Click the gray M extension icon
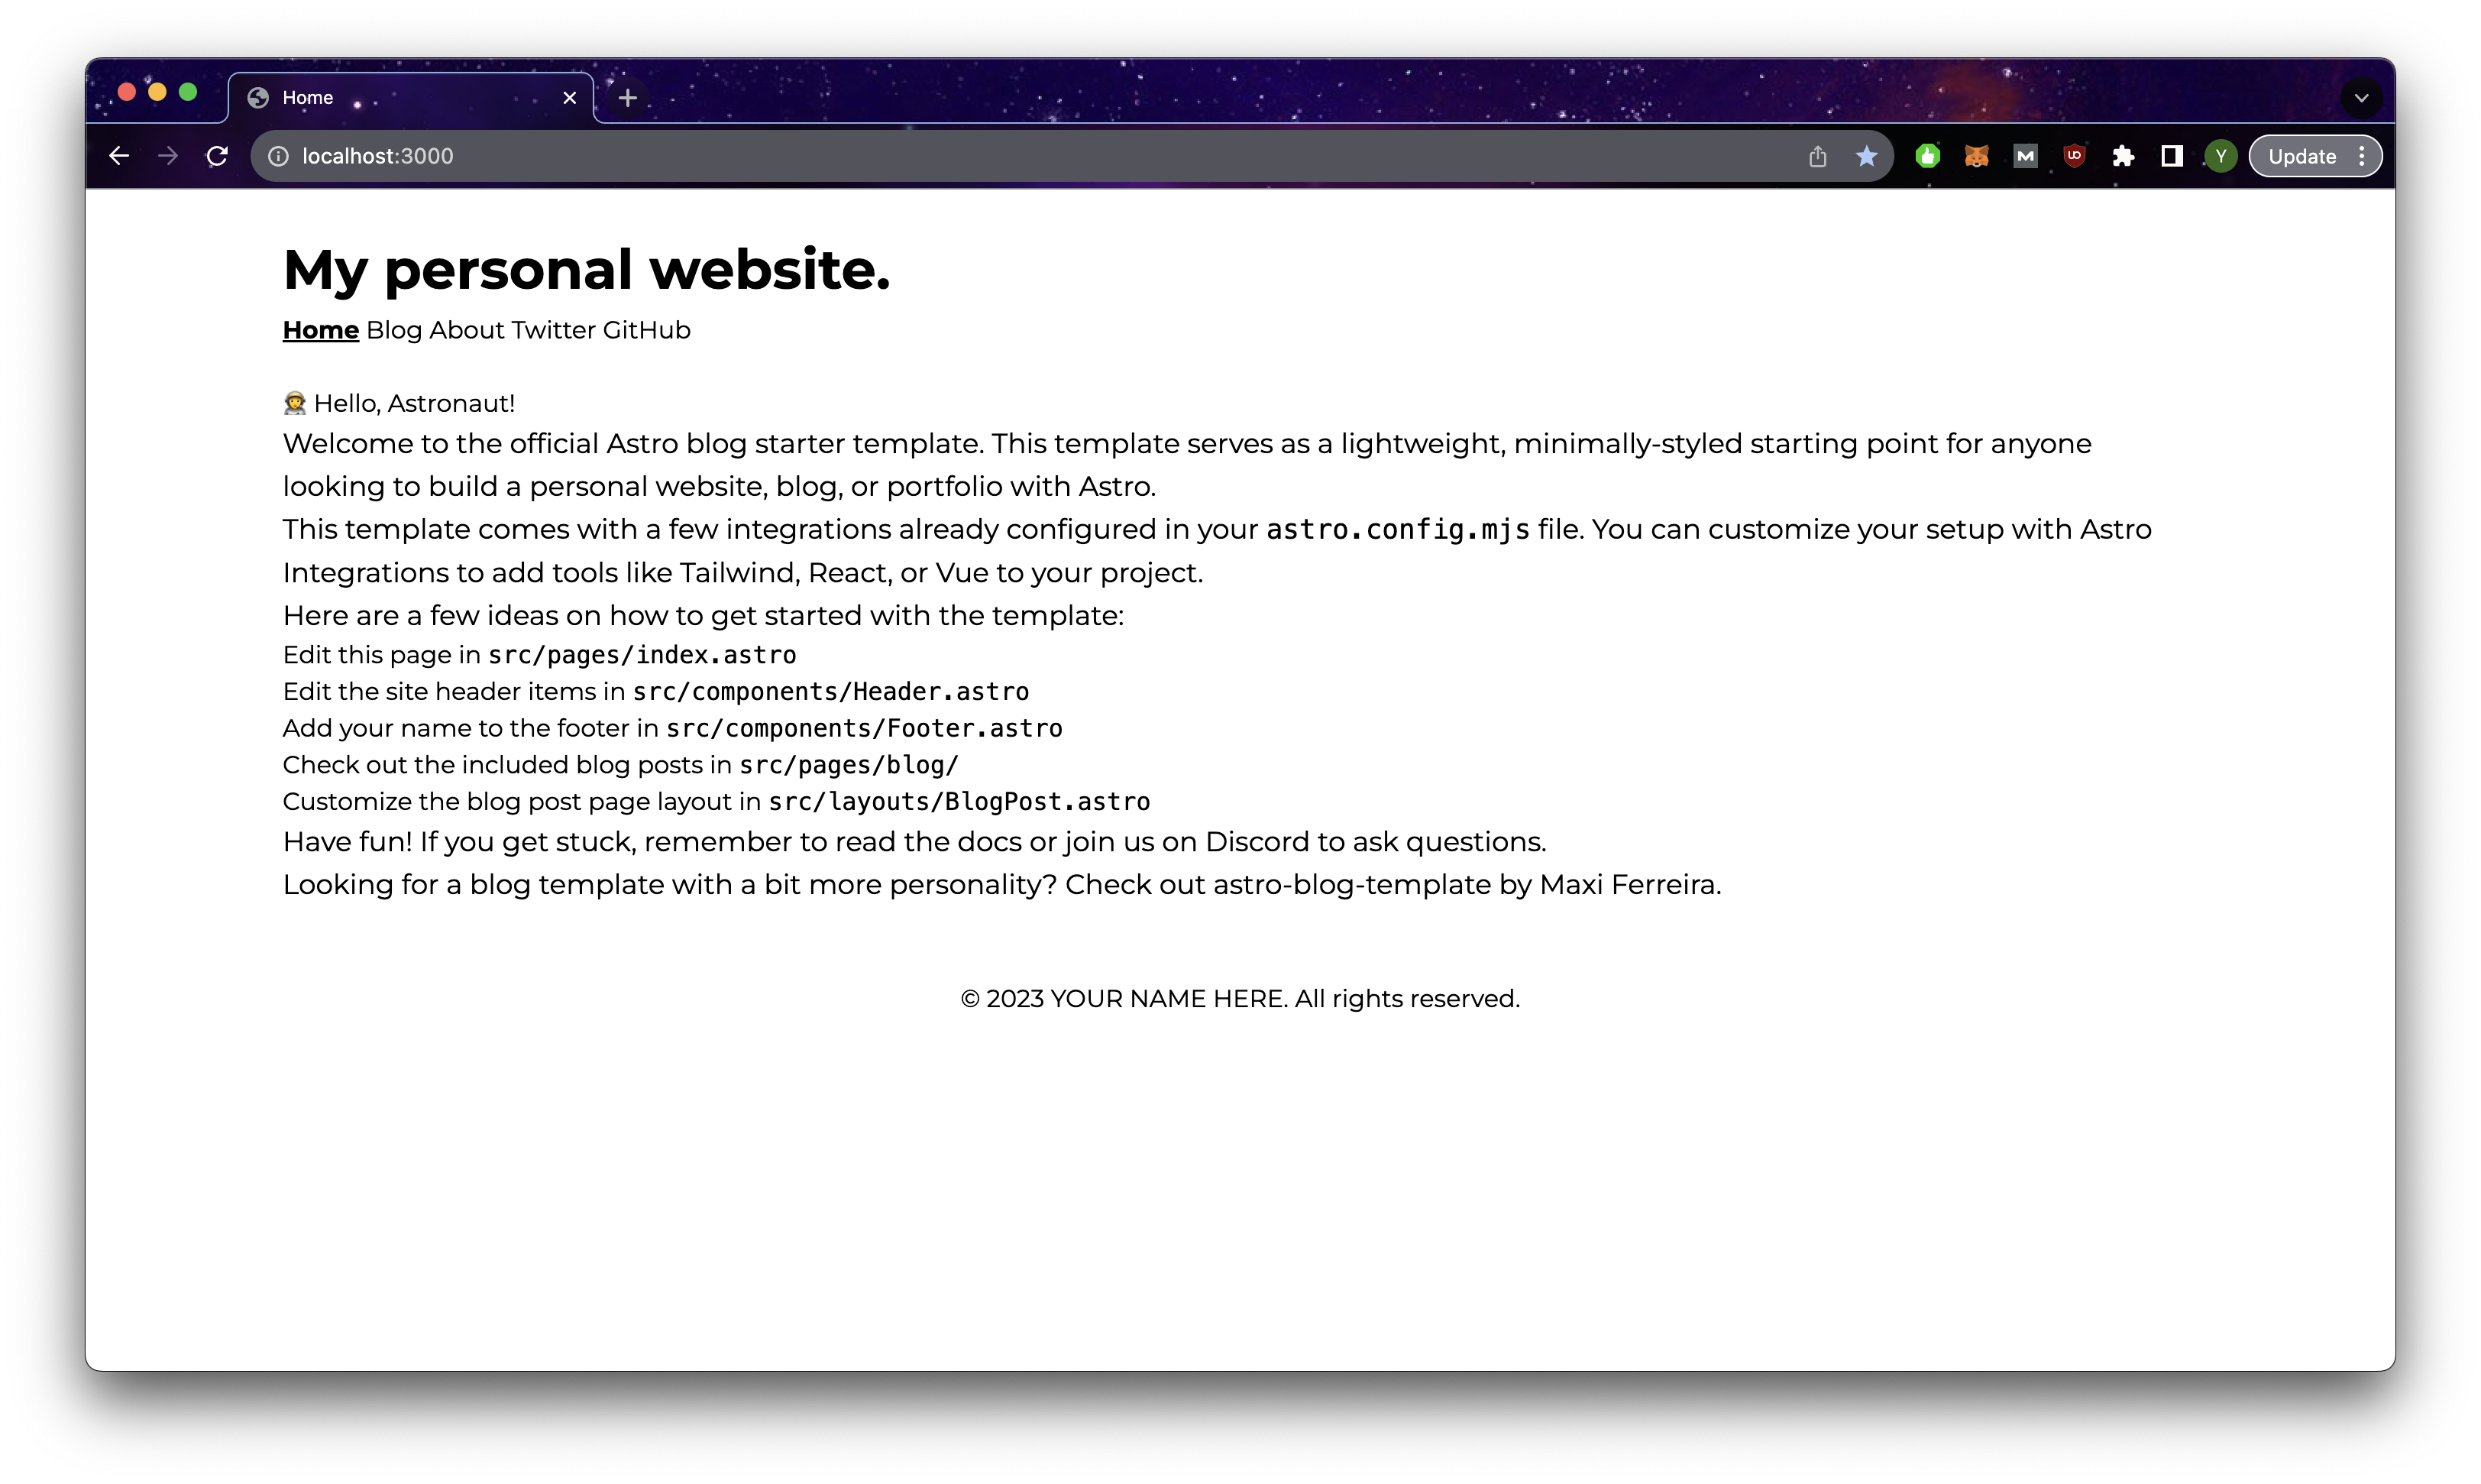Viewport: 2481px width, 1484px height. point(2025,156)
